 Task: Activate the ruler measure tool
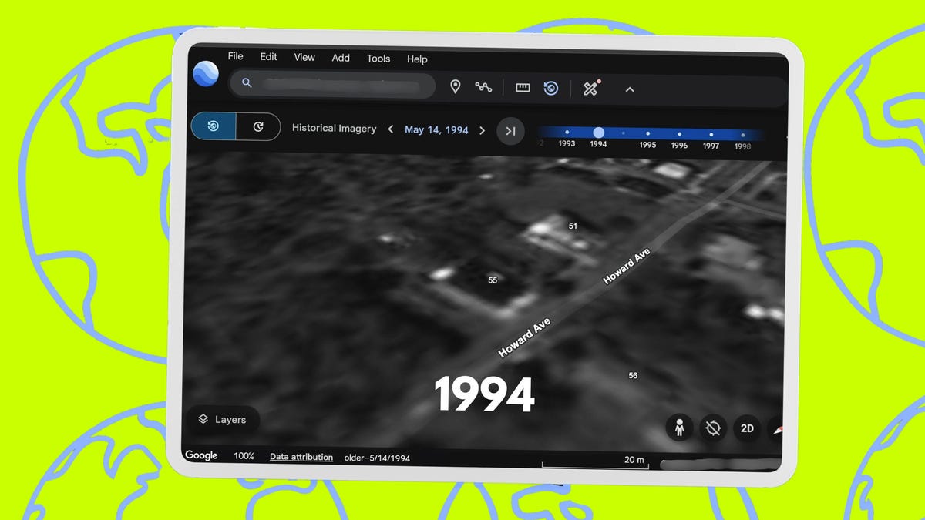[x=523, y=88]
